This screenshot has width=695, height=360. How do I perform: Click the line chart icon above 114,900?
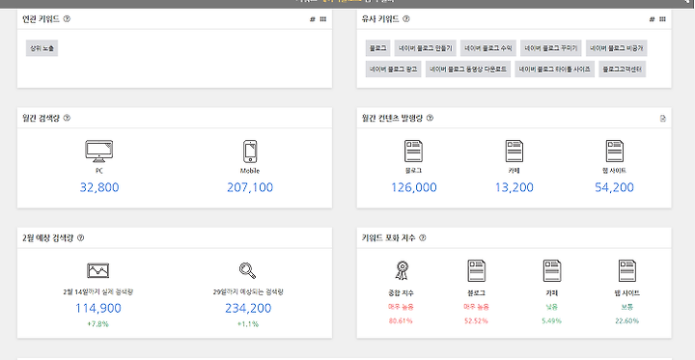pyautogui.click(x=97, y=270)
